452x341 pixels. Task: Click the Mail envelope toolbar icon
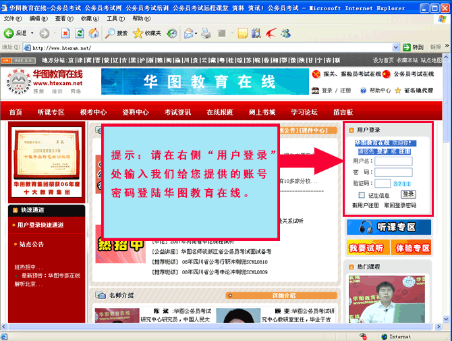189,34
